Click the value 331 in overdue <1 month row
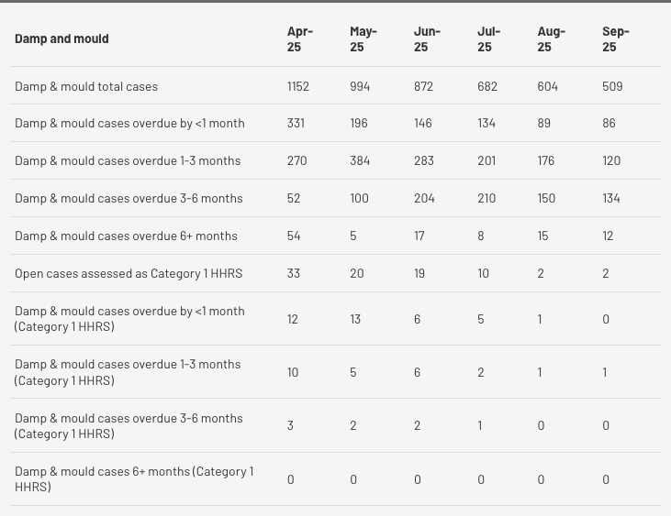 296,123
